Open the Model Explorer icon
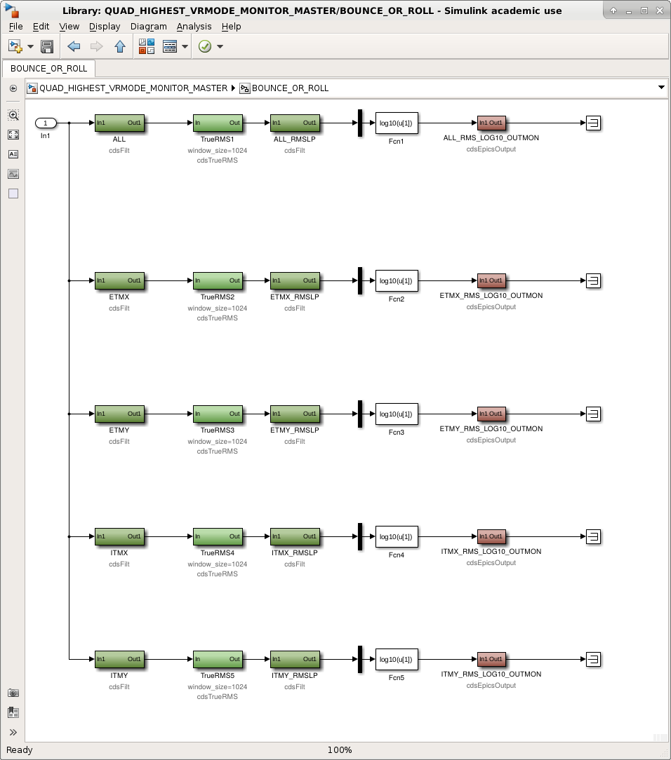671x760 pixels. [x=170, y=46]
